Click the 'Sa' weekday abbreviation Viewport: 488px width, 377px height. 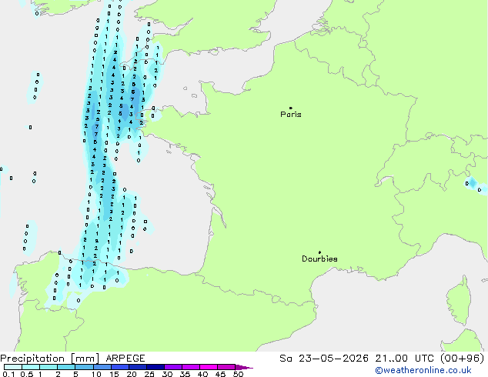286,359
